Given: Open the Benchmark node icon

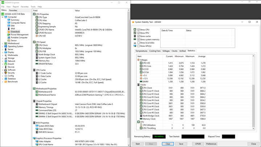Looking at the screenshot, I should [x=6, y=82].
